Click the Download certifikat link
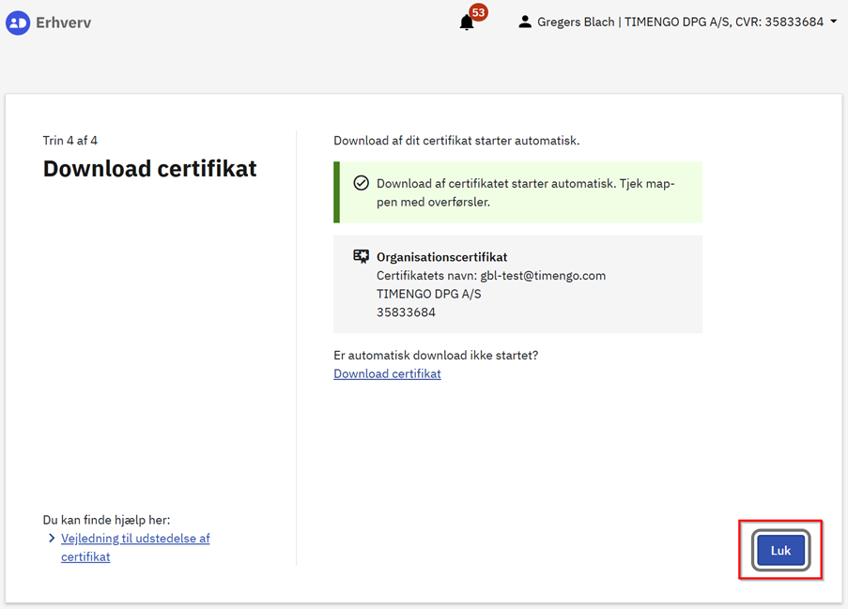Viewport: 848px width, 609px height. coord(387,373)
